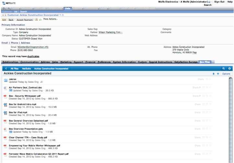Go to previous customer record arrow
The height and width of the screenshot is (163, 234).
click(x=3, y=15)
